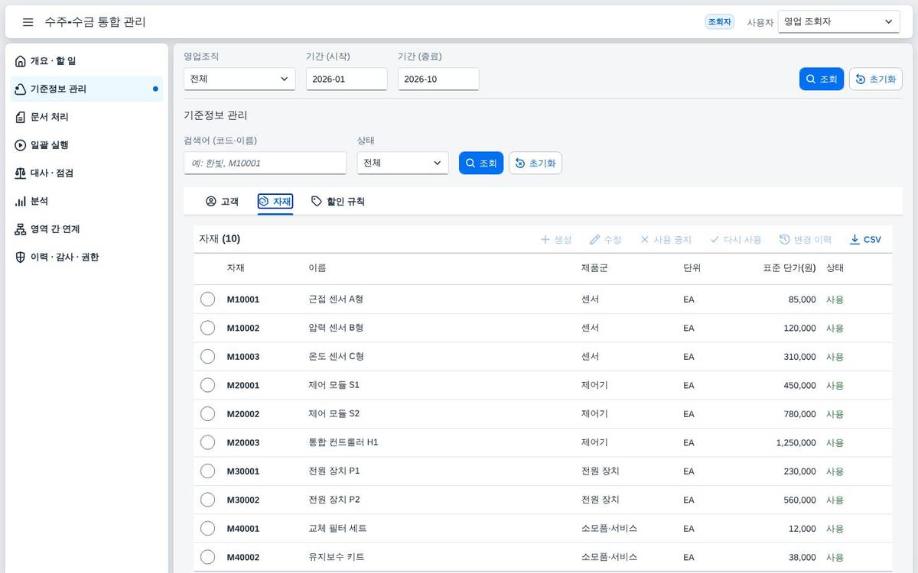Click the 기간 (종료) field 2026-10

click(x=438, y=79)
